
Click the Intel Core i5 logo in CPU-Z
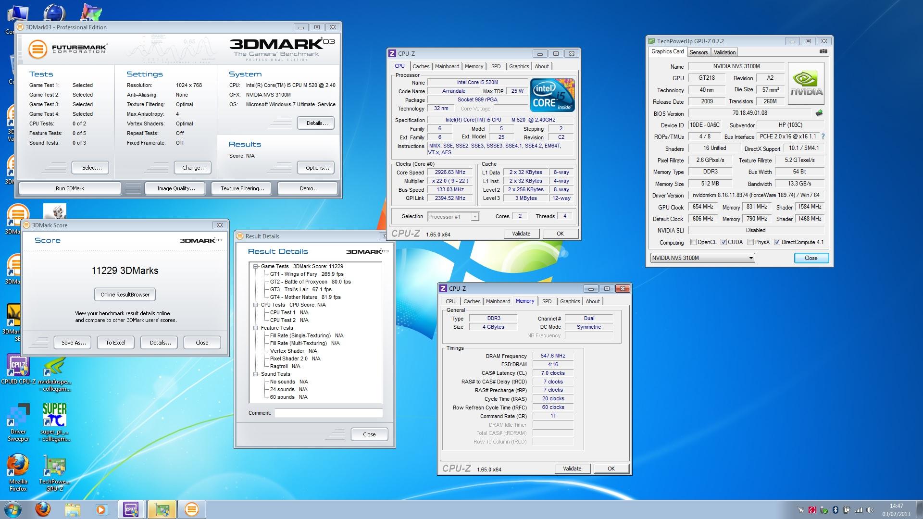click(x=552, y=95)
